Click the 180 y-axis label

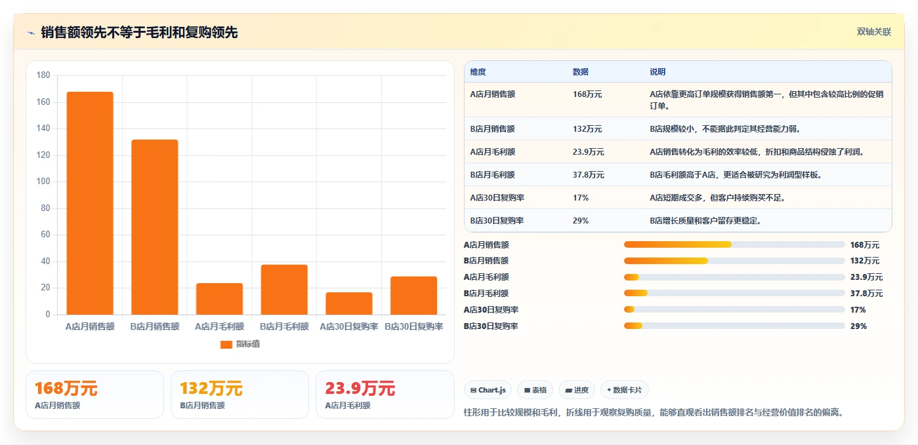coord(43,75)
